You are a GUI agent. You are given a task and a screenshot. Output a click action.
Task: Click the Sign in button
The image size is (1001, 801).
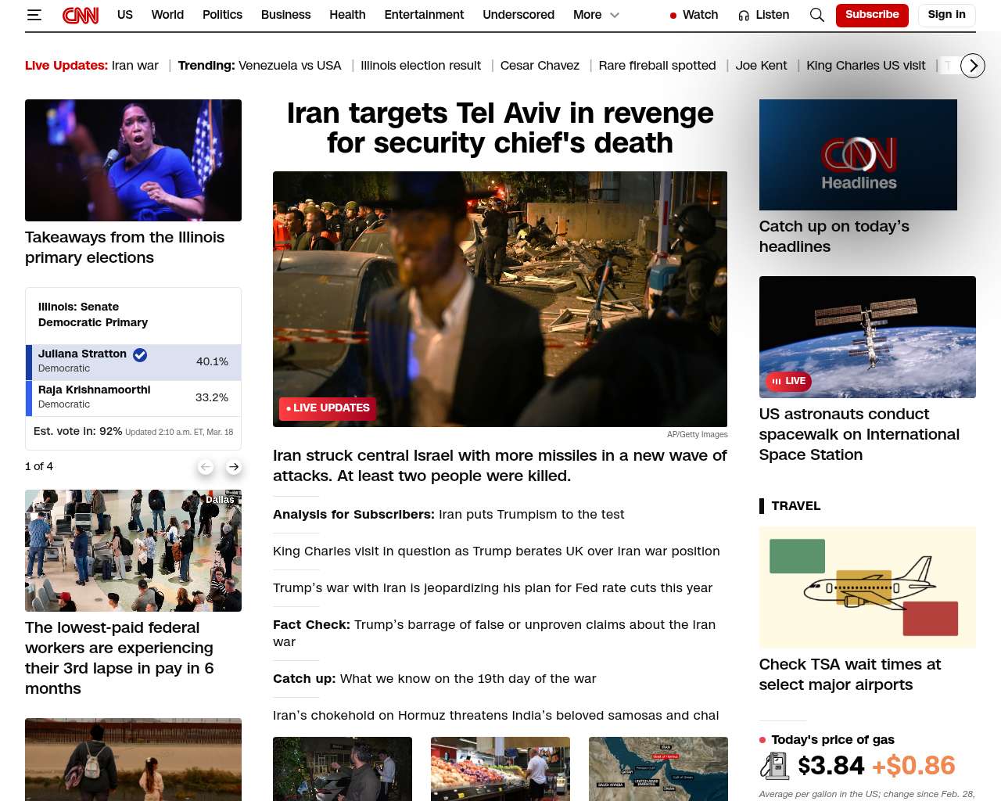coord(946,15)
